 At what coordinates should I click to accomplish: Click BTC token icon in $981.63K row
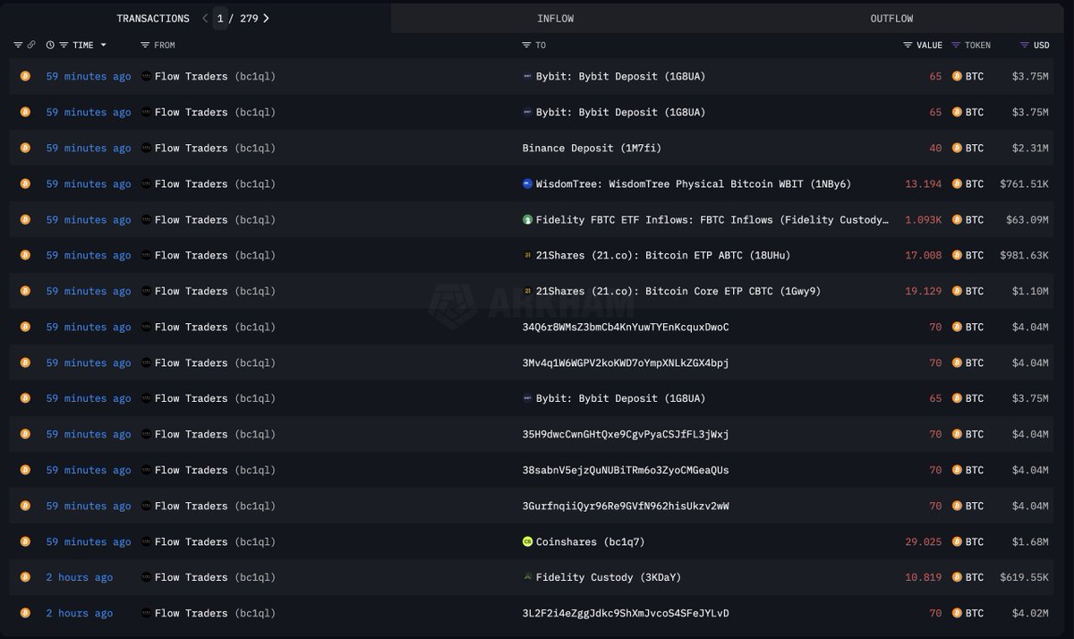click(957, 255)
